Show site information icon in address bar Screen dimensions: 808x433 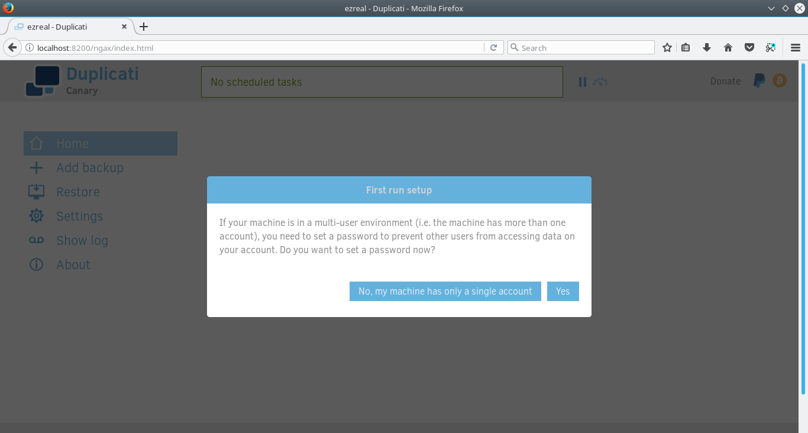pyautogui.click(x=29, y=48)
